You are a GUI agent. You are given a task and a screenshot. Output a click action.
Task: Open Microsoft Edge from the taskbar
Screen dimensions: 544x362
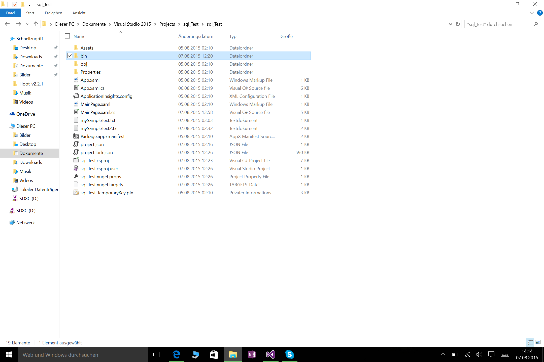click(x=176, y=354)
